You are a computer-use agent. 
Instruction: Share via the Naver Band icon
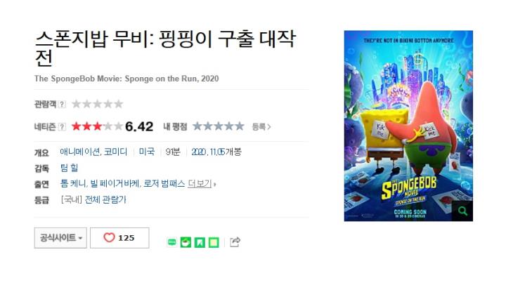point(172,241)
